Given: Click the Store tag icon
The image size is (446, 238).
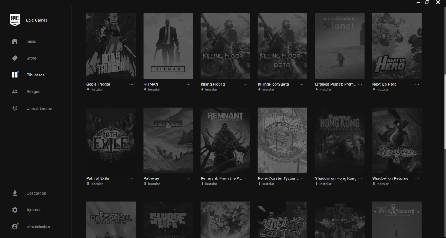Looking at the screenshot, I should [15, 58].
